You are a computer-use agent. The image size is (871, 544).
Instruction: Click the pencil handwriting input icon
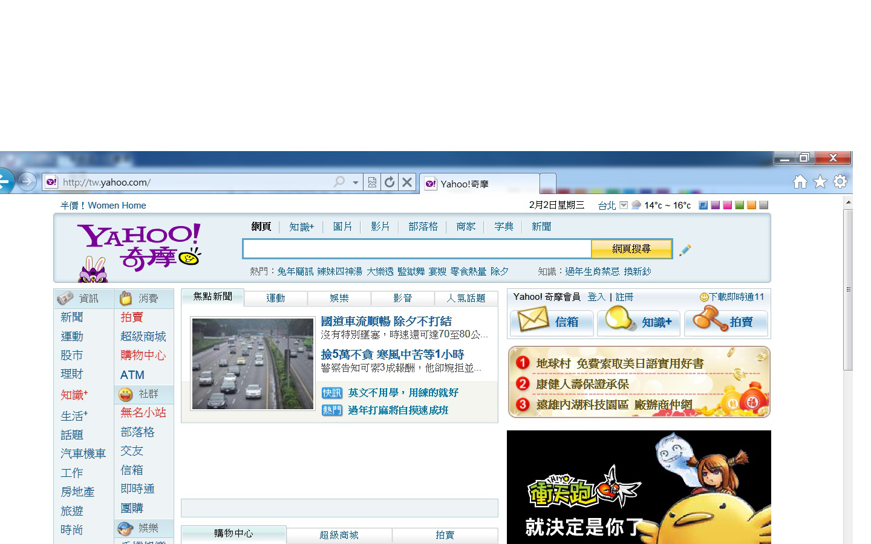(685, 250)
